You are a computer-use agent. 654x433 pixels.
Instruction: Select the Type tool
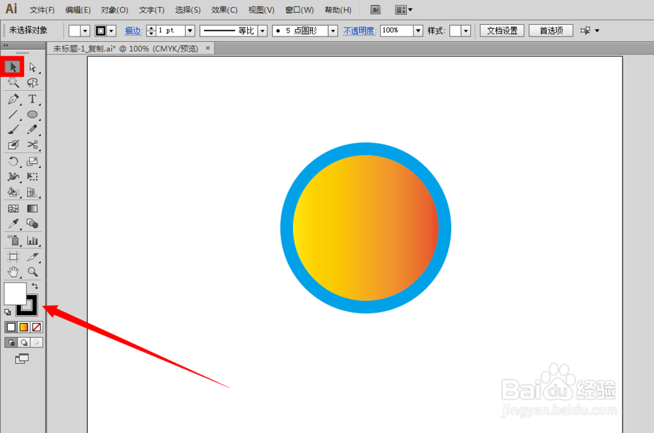click(x=33, y=99)
